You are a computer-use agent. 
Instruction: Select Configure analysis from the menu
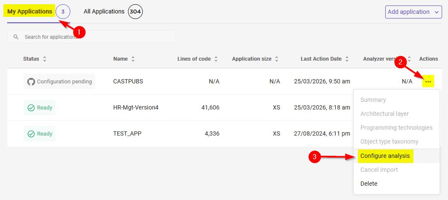pos(385,156)
